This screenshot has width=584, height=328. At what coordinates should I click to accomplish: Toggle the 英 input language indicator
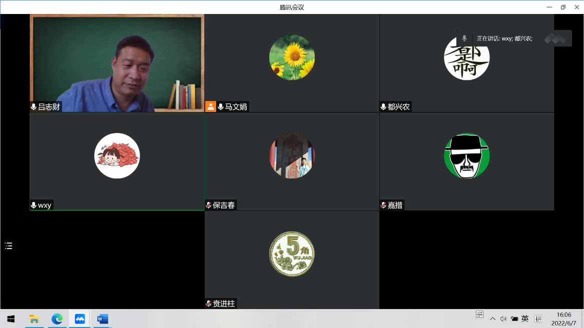525,318
